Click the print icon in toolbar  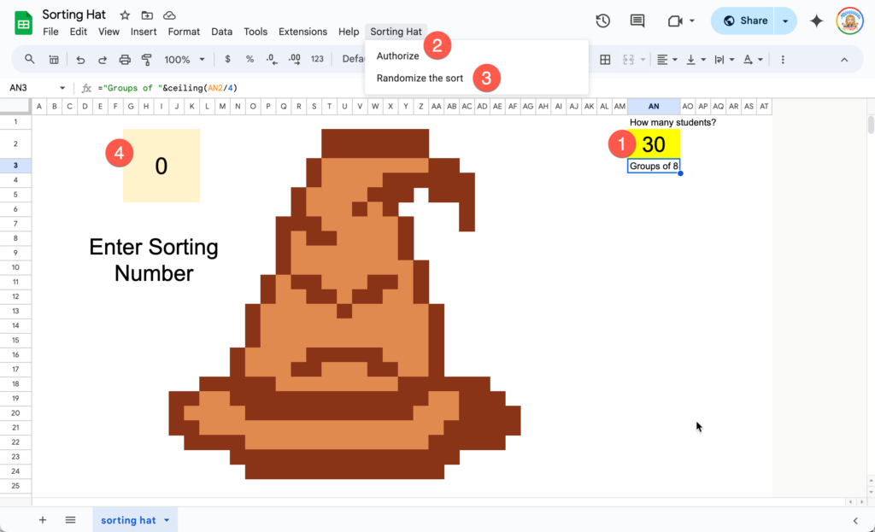(125, 60)
